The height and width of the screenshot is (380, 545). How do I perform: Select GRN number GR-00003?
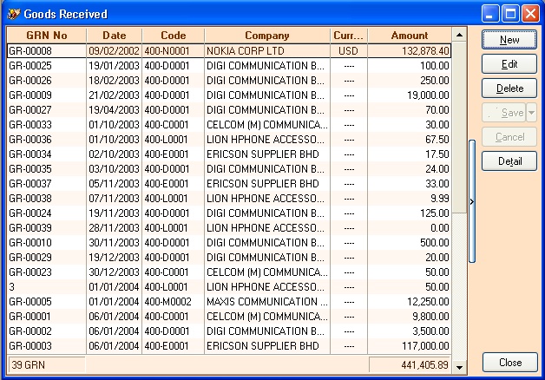click(30, 346)
